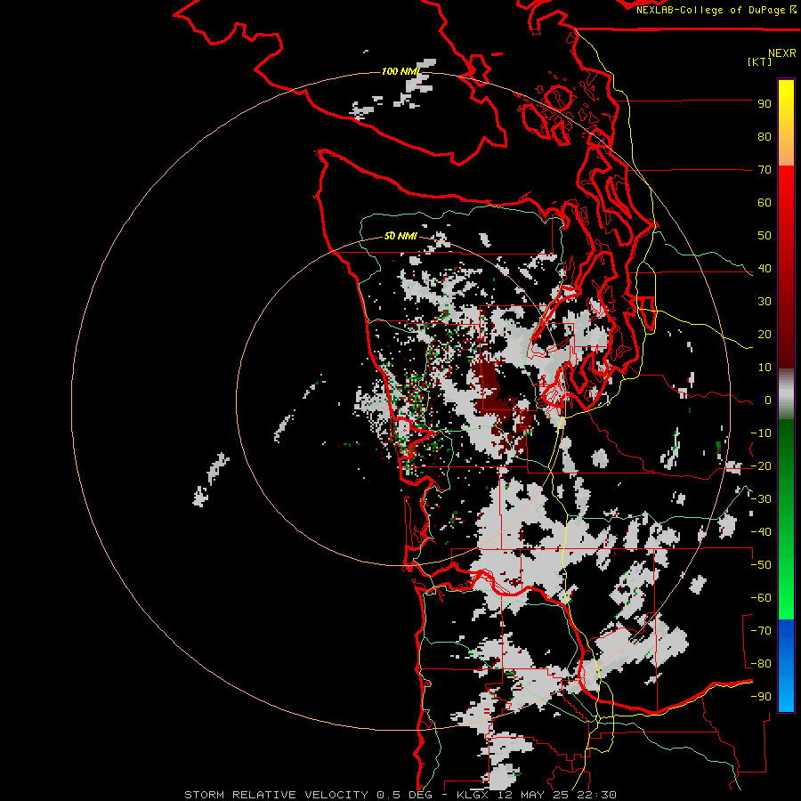Click the [KT] units label above the scale
The height and width of the screenshot is (801, 801).
[759, 61]
